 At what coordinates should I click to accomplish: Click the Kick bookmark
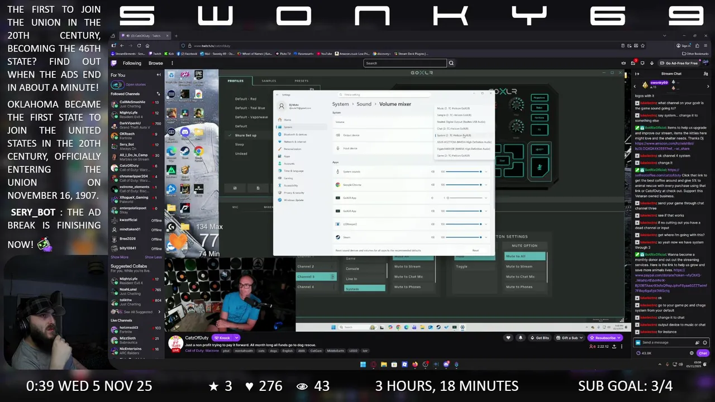click(169, 54)
